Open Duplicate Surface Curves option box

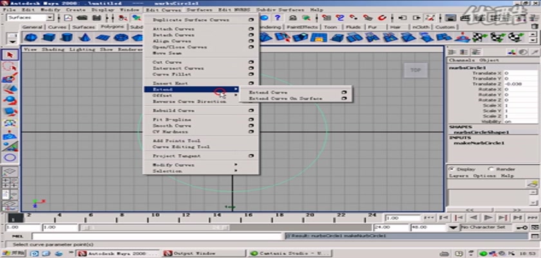click(x=251, y=20)
